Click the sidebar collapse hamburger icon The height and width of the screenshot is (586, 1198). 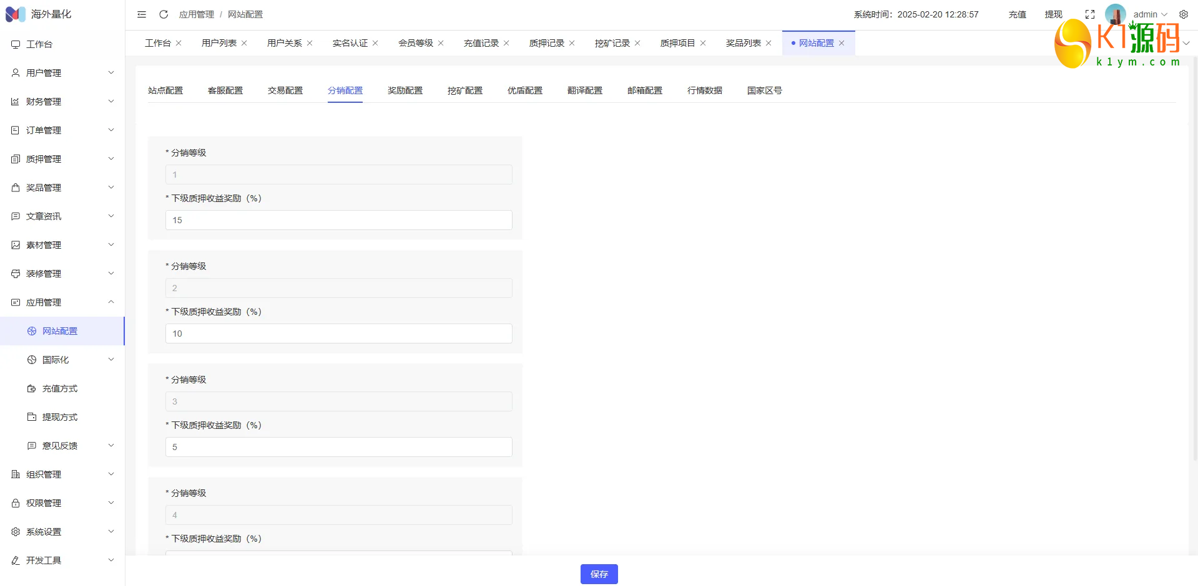click(142, 14)
